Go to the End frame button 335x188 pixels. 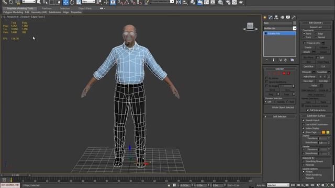[312, 185]
